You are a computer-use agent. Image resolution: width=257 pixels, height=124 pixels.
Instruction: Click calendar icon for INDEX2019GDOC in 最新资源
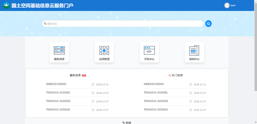(93, 84)
